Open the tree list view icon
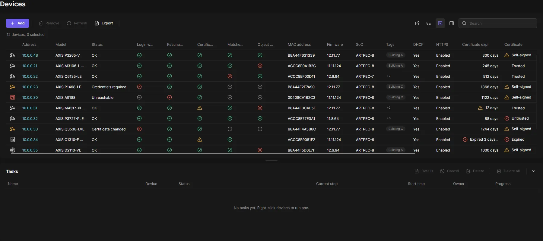The width and height of the screenshot is (543, 241). 429,23
